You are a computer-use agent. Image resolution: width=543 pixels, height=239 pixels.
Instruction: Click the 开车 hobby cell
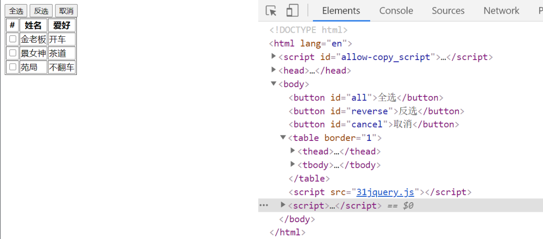[x=62, y=39]
